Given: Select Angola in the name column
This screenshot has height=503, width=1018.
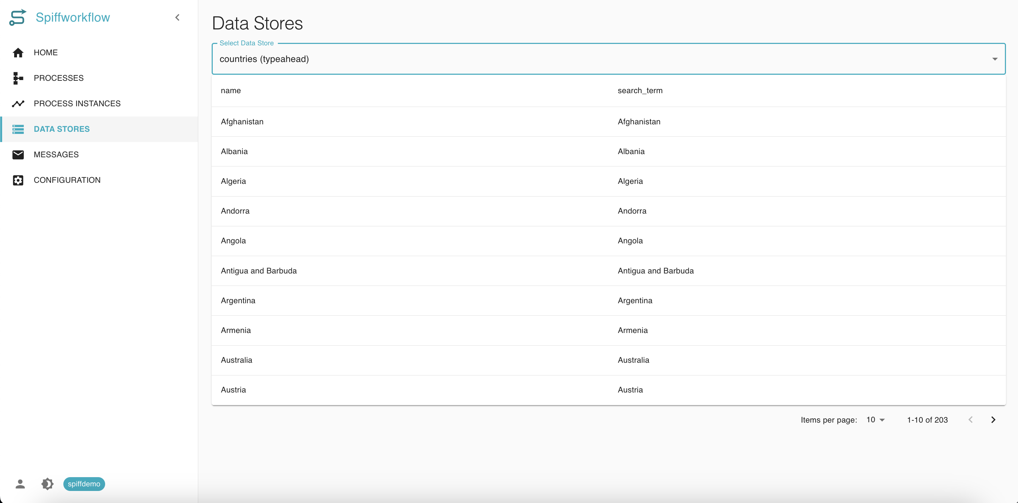Looking at the screenshot, I should point(233,241).
